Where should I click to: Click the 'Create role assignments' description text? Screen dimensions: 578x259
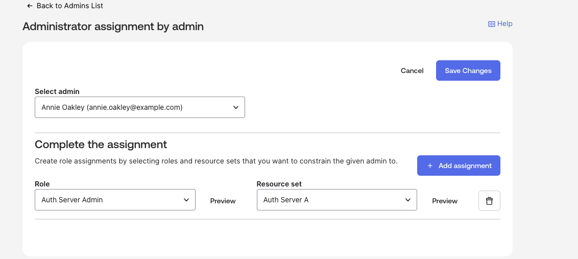(216, 161)
